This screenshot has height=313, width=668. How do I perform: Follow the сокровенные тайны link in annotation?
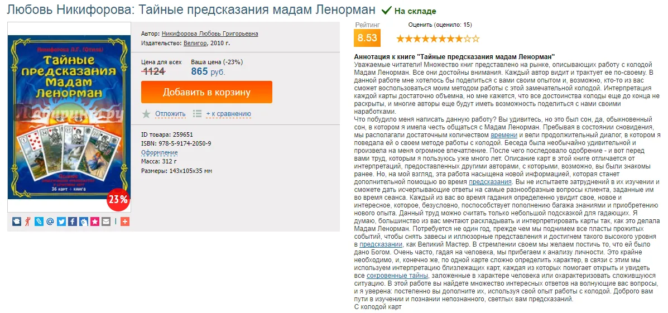[397, 276]
